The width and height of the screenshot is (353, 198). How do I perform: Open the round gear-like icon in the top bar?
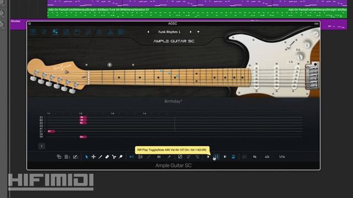(99, 32)
